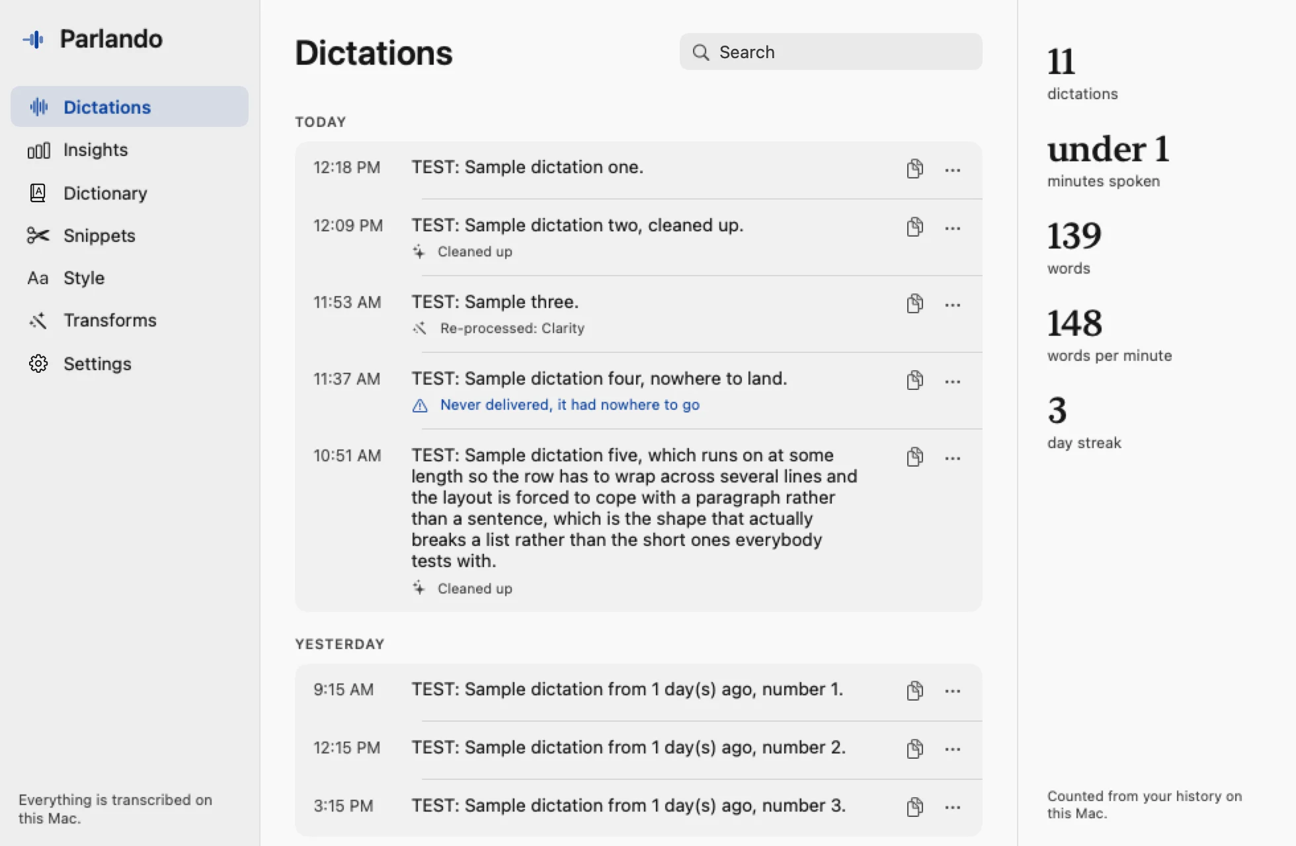
Task: Open more options for dictation four
Action: click(x=953, y=381)
